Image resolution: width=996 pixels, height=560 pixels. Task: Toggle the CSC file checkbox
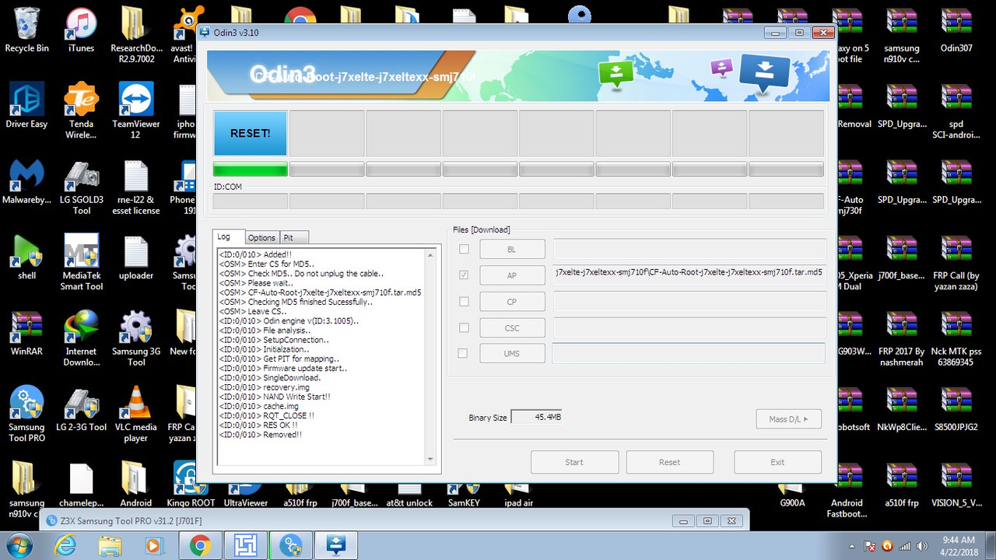click(x=464, y=327)
